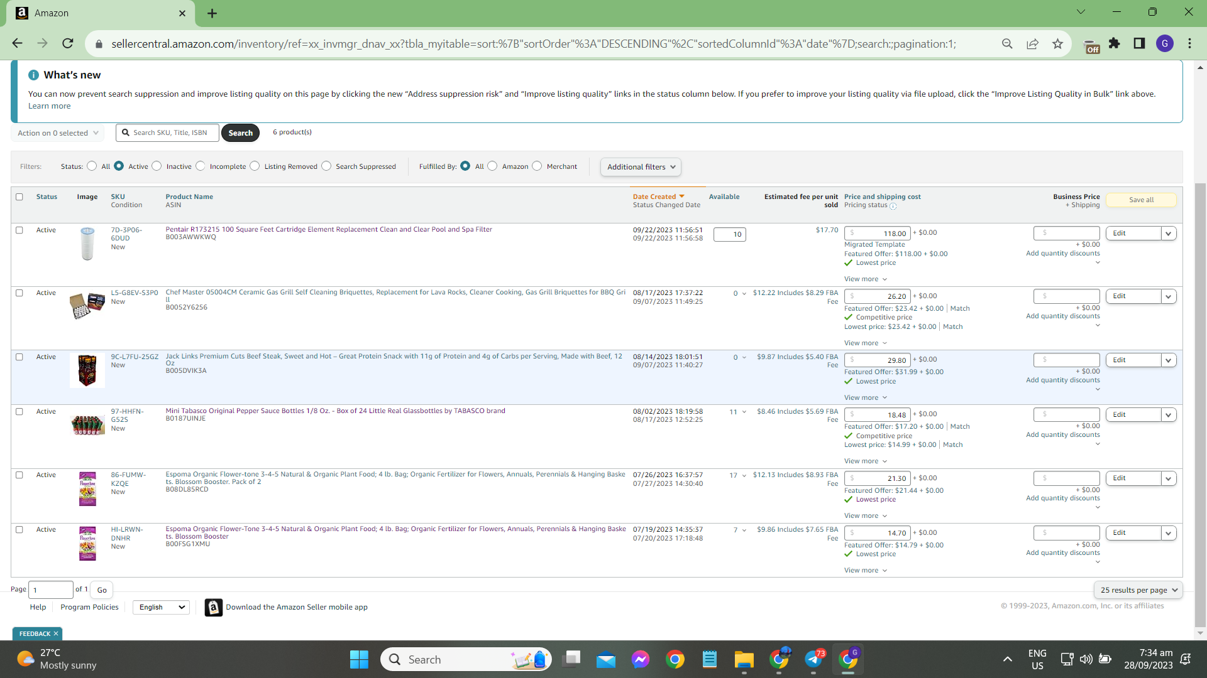The height and width of the screenshot is (678, 1207).
Task: Open the Extensions puzzle icon
Action: [1114, 43]
